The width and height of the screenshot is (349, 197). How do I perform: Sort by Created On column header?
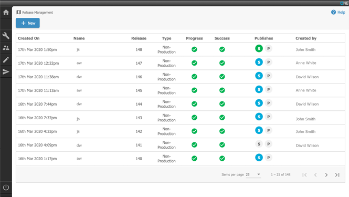(29, 38)
